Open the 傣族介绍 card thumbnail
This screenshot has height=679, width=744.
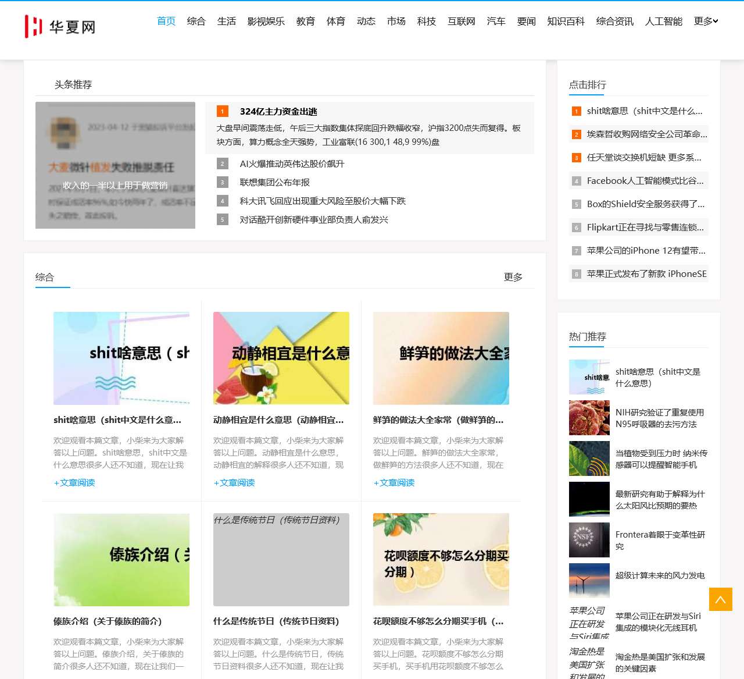(x=121, y=560)
